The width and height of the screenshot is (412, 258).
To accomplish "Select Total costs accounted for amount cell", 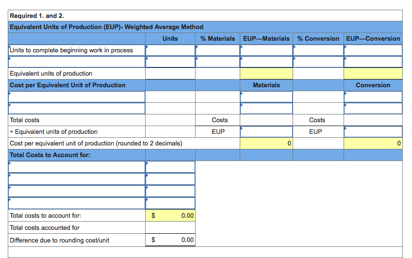I will pyautogui.click(x=170, y=227).
